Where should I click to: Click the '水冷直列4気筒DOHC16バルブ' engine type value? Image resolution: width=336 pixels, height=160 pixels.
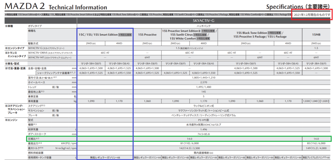pos(204,125)
